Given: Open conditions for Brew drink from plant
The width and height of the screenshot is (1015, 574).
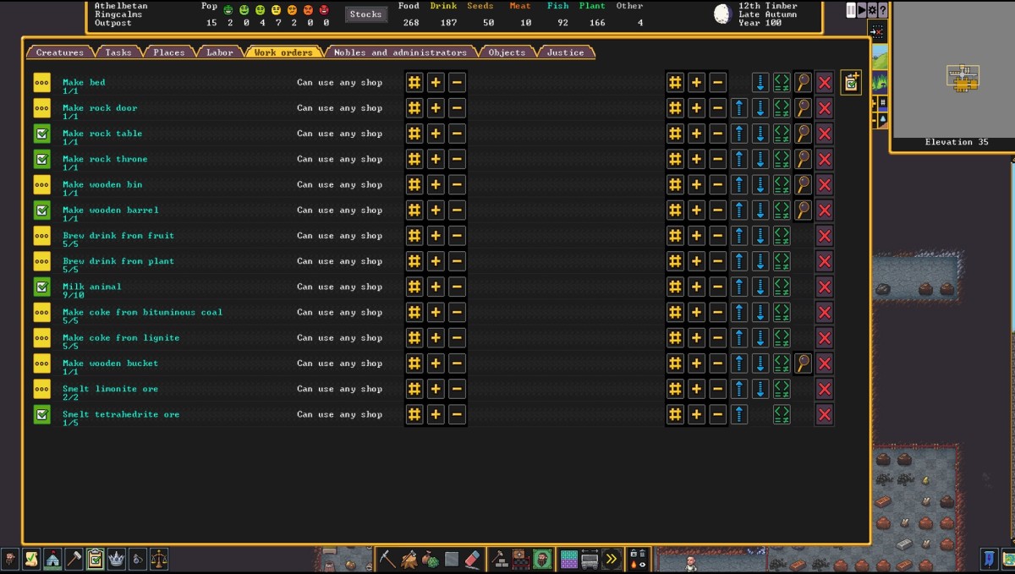Looking at the screenshot, I should 782,261.
